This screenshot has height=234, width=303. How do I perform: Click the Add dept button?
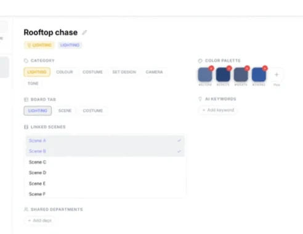tap(40, 220)
